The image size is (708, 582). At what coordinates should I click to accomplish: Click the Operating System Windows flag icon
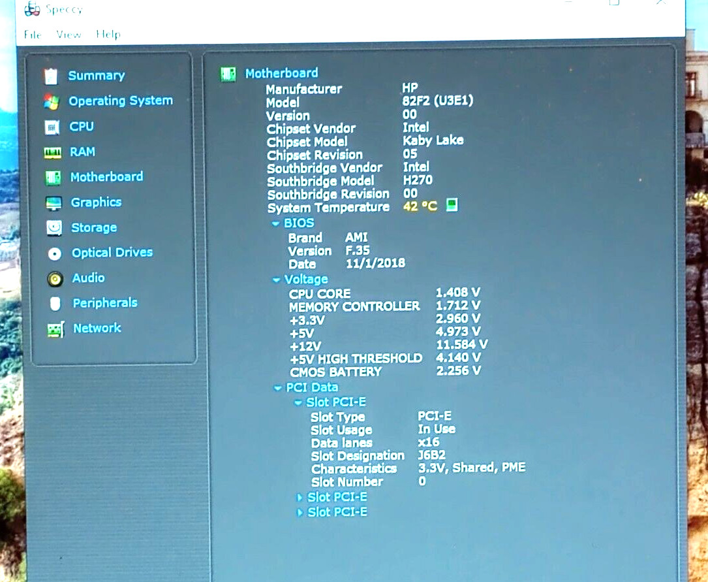tap(52, 102)
